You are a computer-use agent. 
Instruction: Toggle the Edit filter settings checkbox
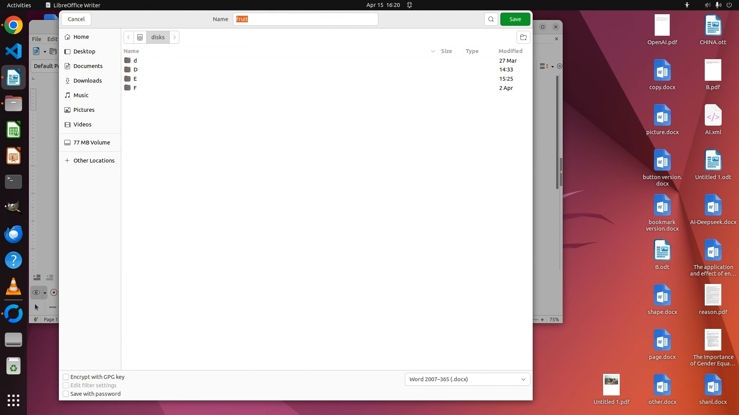pos(66,385)
